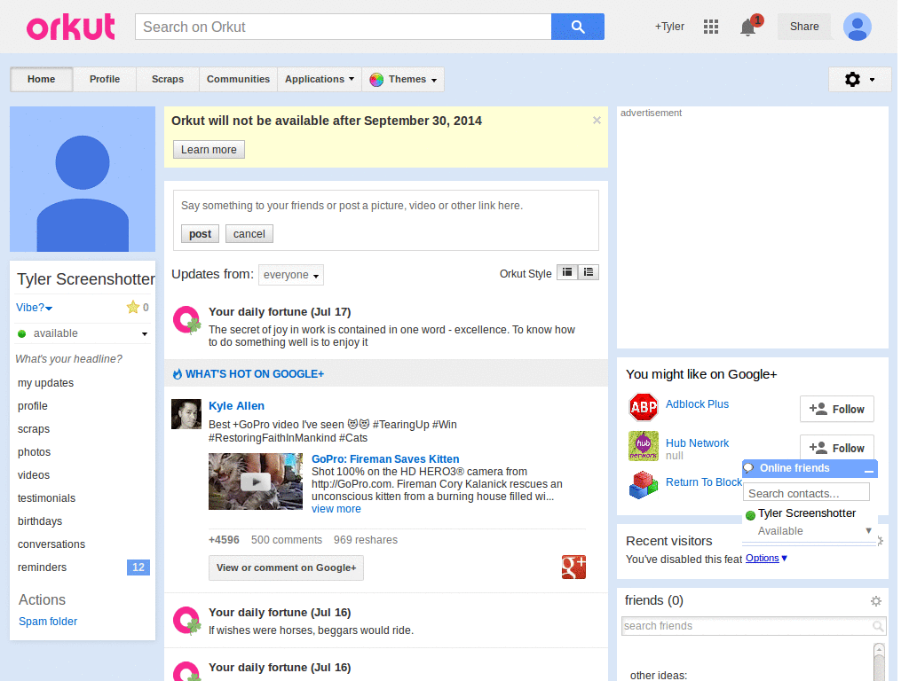Screen dimensions: 909x681
Task: Open the account avatar in header
Action: tap(857, 27)
